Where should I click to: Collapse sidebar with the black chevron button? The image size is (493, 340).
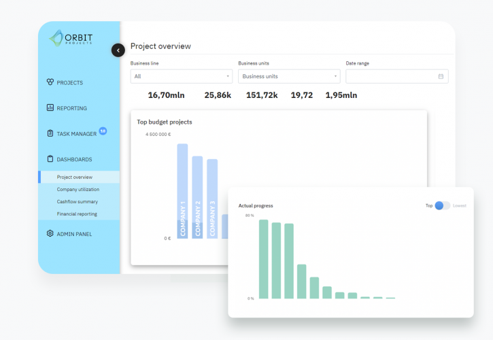[118, 50]
